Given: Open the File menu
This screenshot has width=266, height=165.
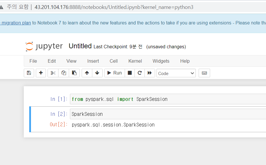Looking at the screenshot, I should coord(33,61).
